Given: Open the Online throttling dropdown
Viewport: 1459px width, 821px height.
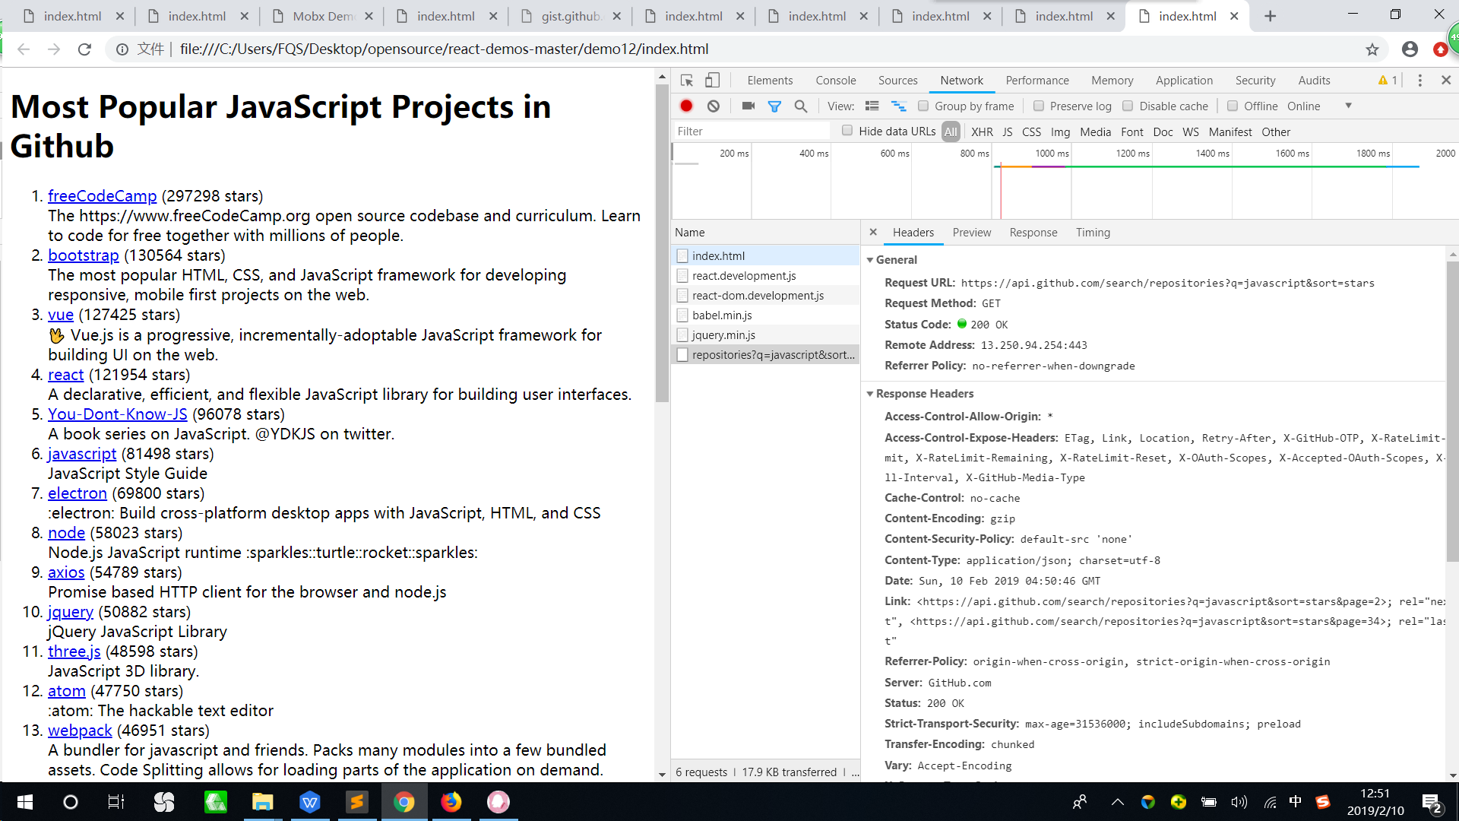Looking at the screenshot, I should click(x=1320, y=106).
